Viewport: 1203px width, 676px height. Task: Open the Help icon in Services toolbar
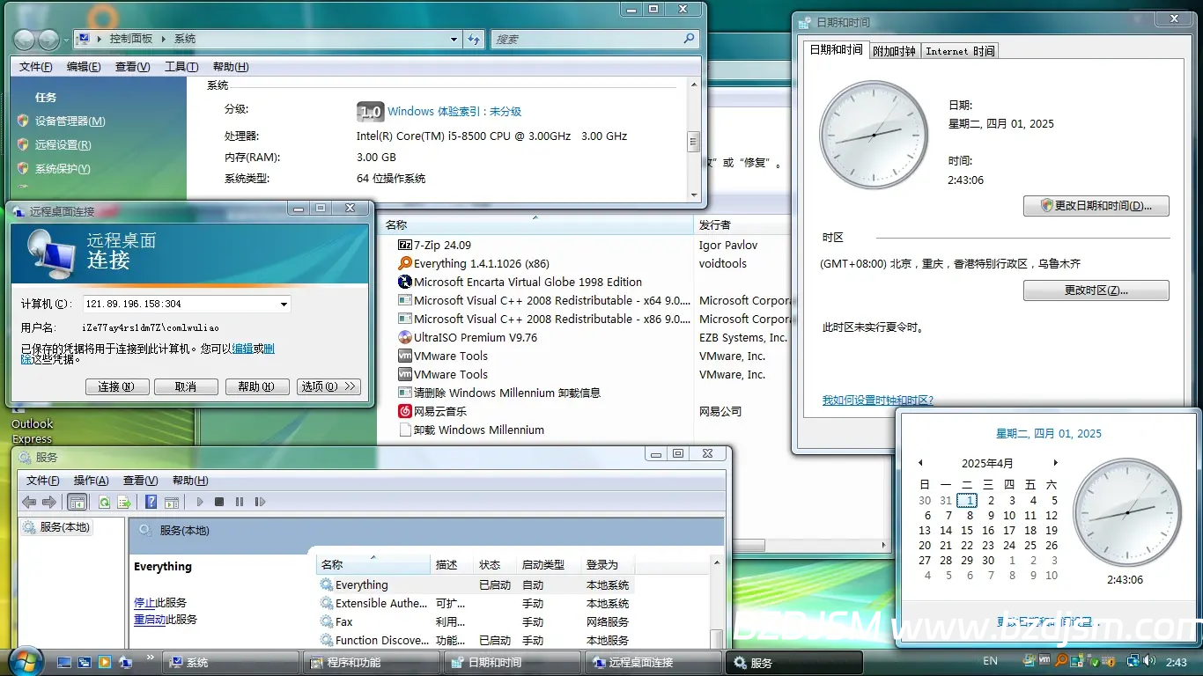click(151, 502)
